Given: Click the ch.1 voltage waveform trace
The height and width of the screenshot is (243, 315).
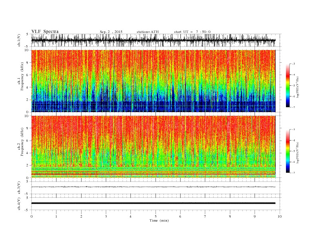Looking at the screenshot, I should [153, 40].
